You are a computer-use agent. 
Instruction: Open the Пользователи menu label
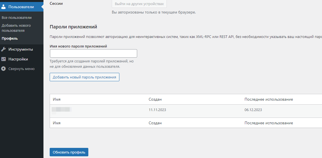pos(21,7)
